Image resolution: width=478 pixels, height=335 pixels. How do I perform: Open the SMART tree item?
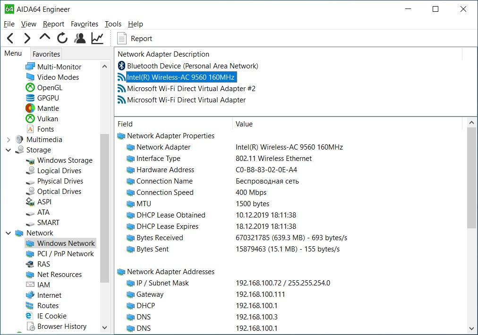(48, 223)
